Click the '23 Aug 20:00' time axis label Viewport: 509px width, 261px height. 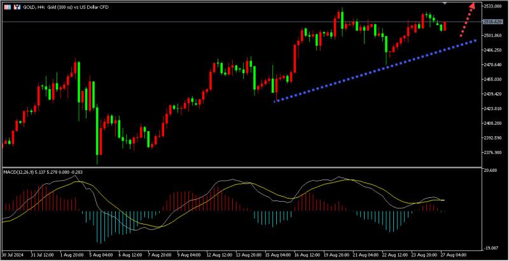(424, 254)
